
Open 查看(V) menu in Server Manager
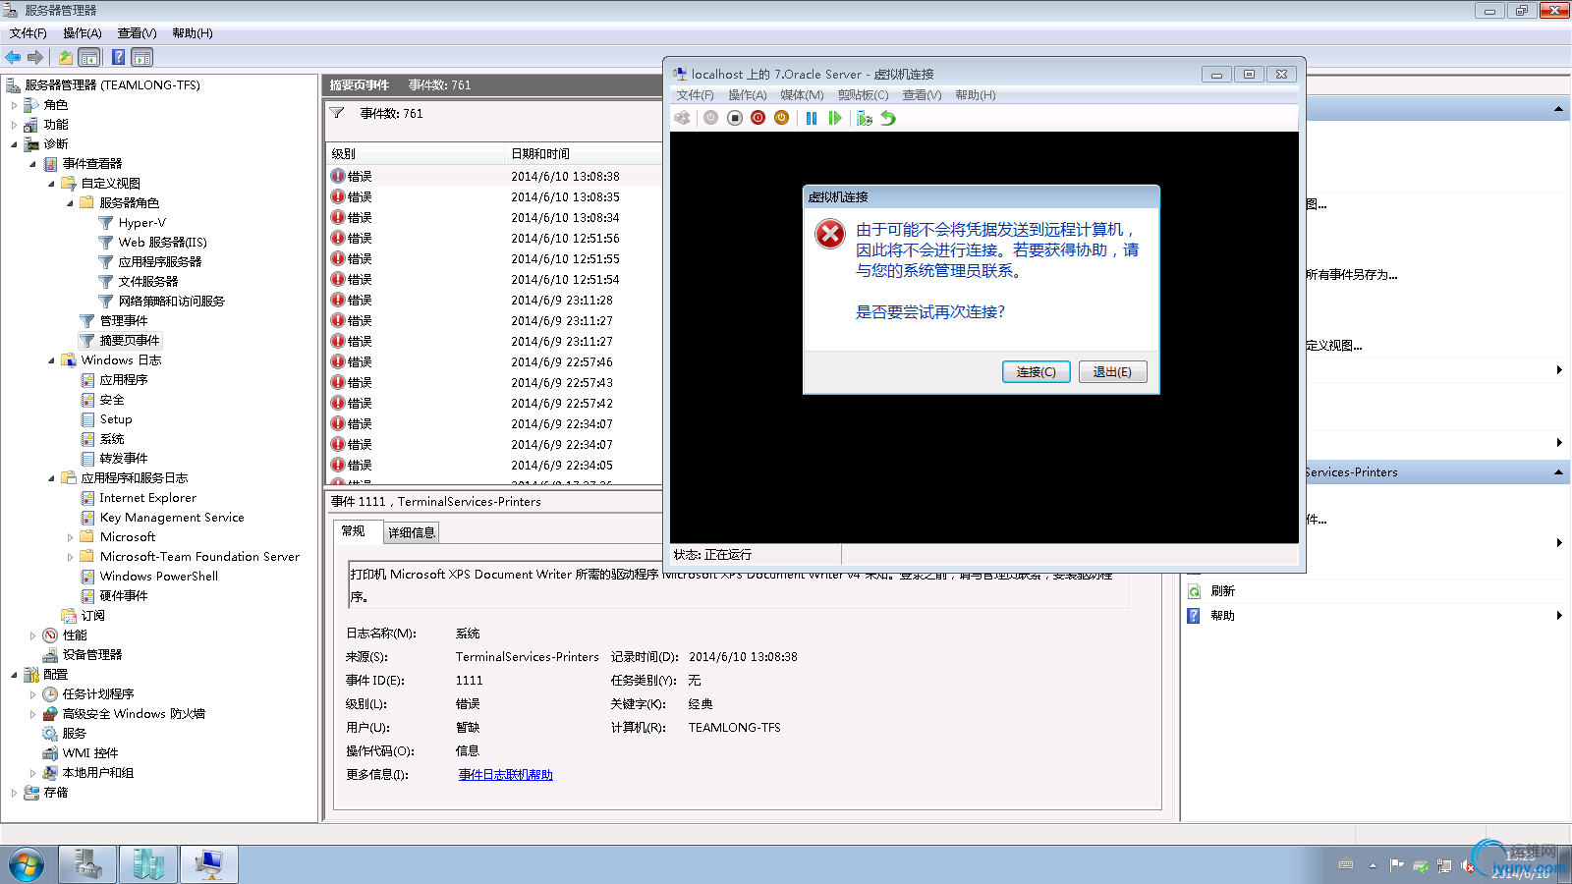click(x=137, y=33)
